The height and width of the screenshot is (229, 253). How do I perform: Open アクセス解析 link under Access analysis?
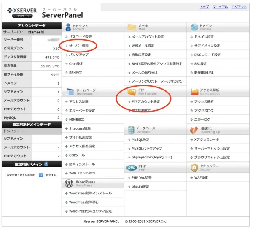[x=204, y=101]
